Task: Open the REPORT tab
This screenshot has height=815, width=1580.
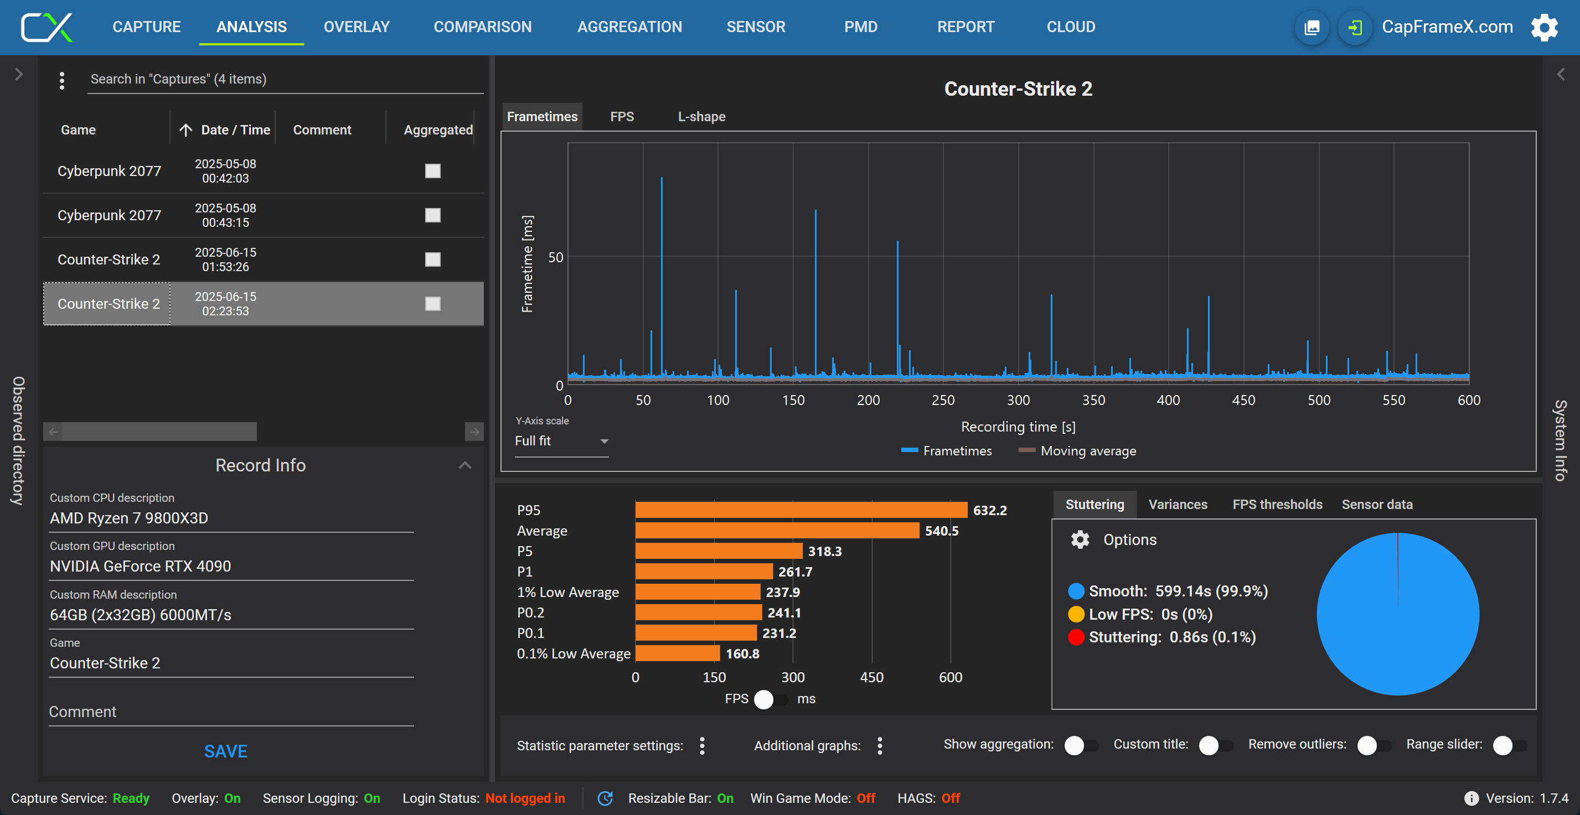Action: (965, 27)
